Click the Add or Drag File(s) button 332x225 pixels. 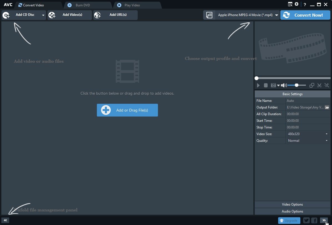tap(127, 110)
